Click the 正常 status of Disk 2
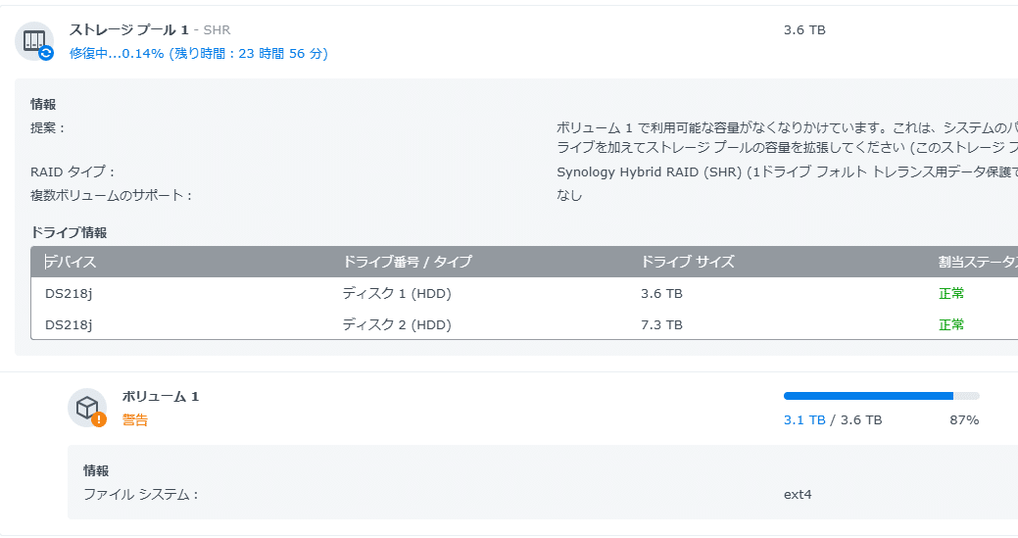 [x=951, y=324]
